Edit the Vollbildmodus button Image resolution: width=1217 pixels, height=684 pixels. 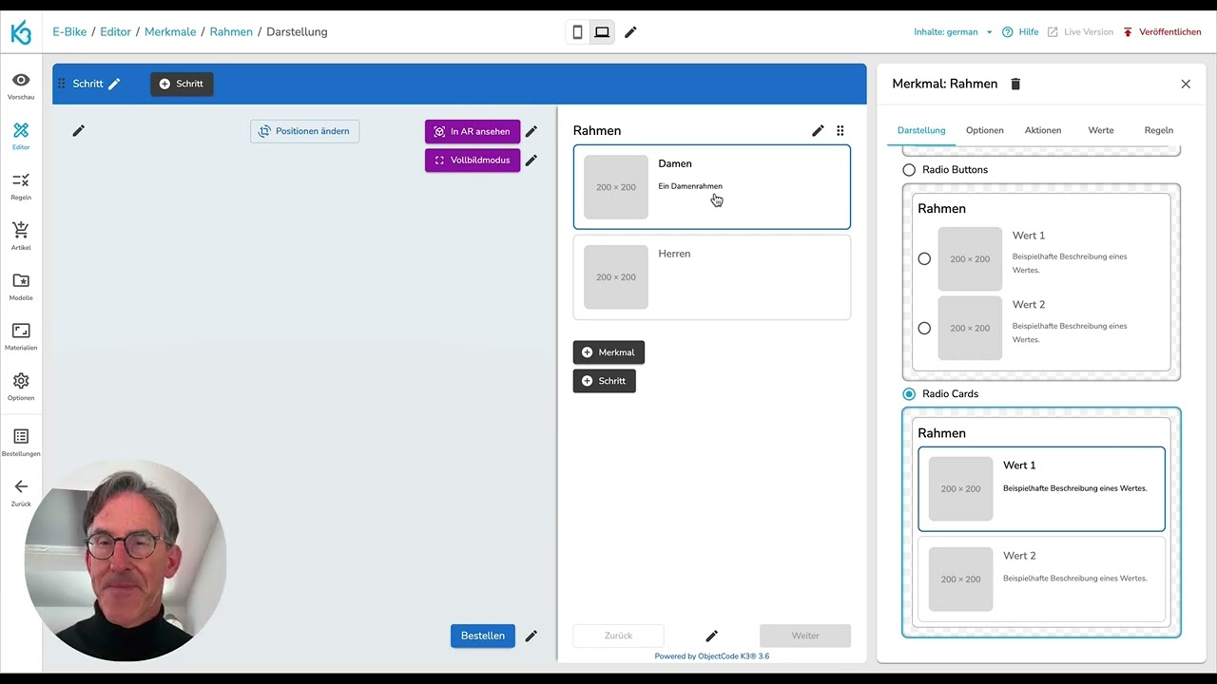pyautogui.click(x=531, y=161)
